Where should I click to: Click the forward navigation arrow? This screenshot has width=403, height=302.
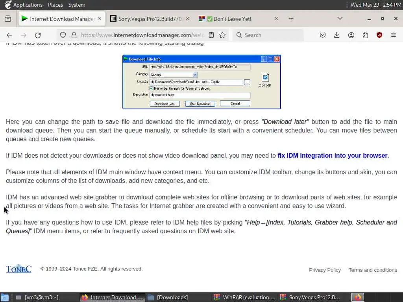[24, 35]
